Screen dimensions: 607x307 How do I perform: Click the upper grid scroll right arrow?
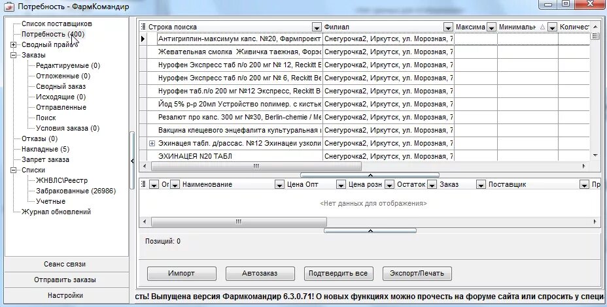584,167
